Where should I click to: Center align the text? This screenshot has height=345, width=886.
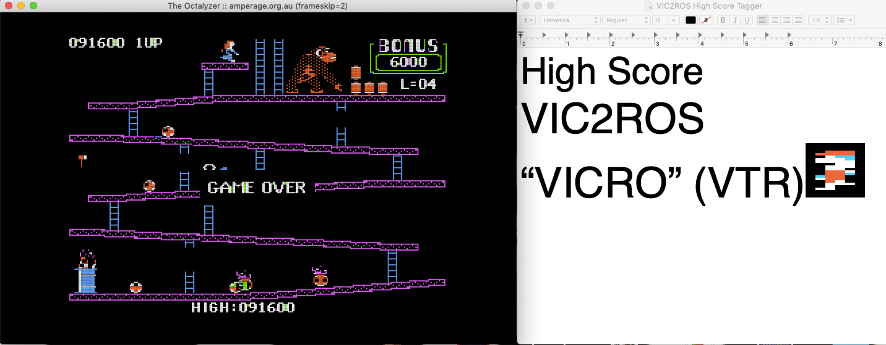(775, 20)
